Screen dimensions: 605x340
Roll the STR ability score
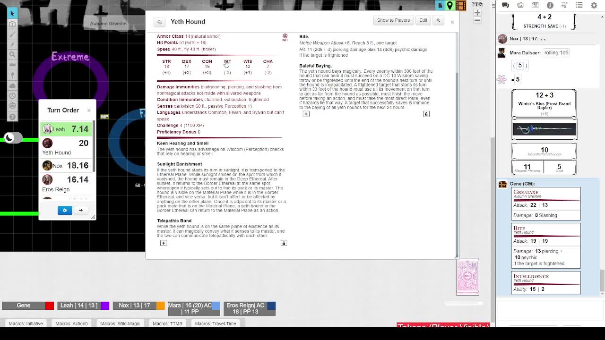point(166,67)
